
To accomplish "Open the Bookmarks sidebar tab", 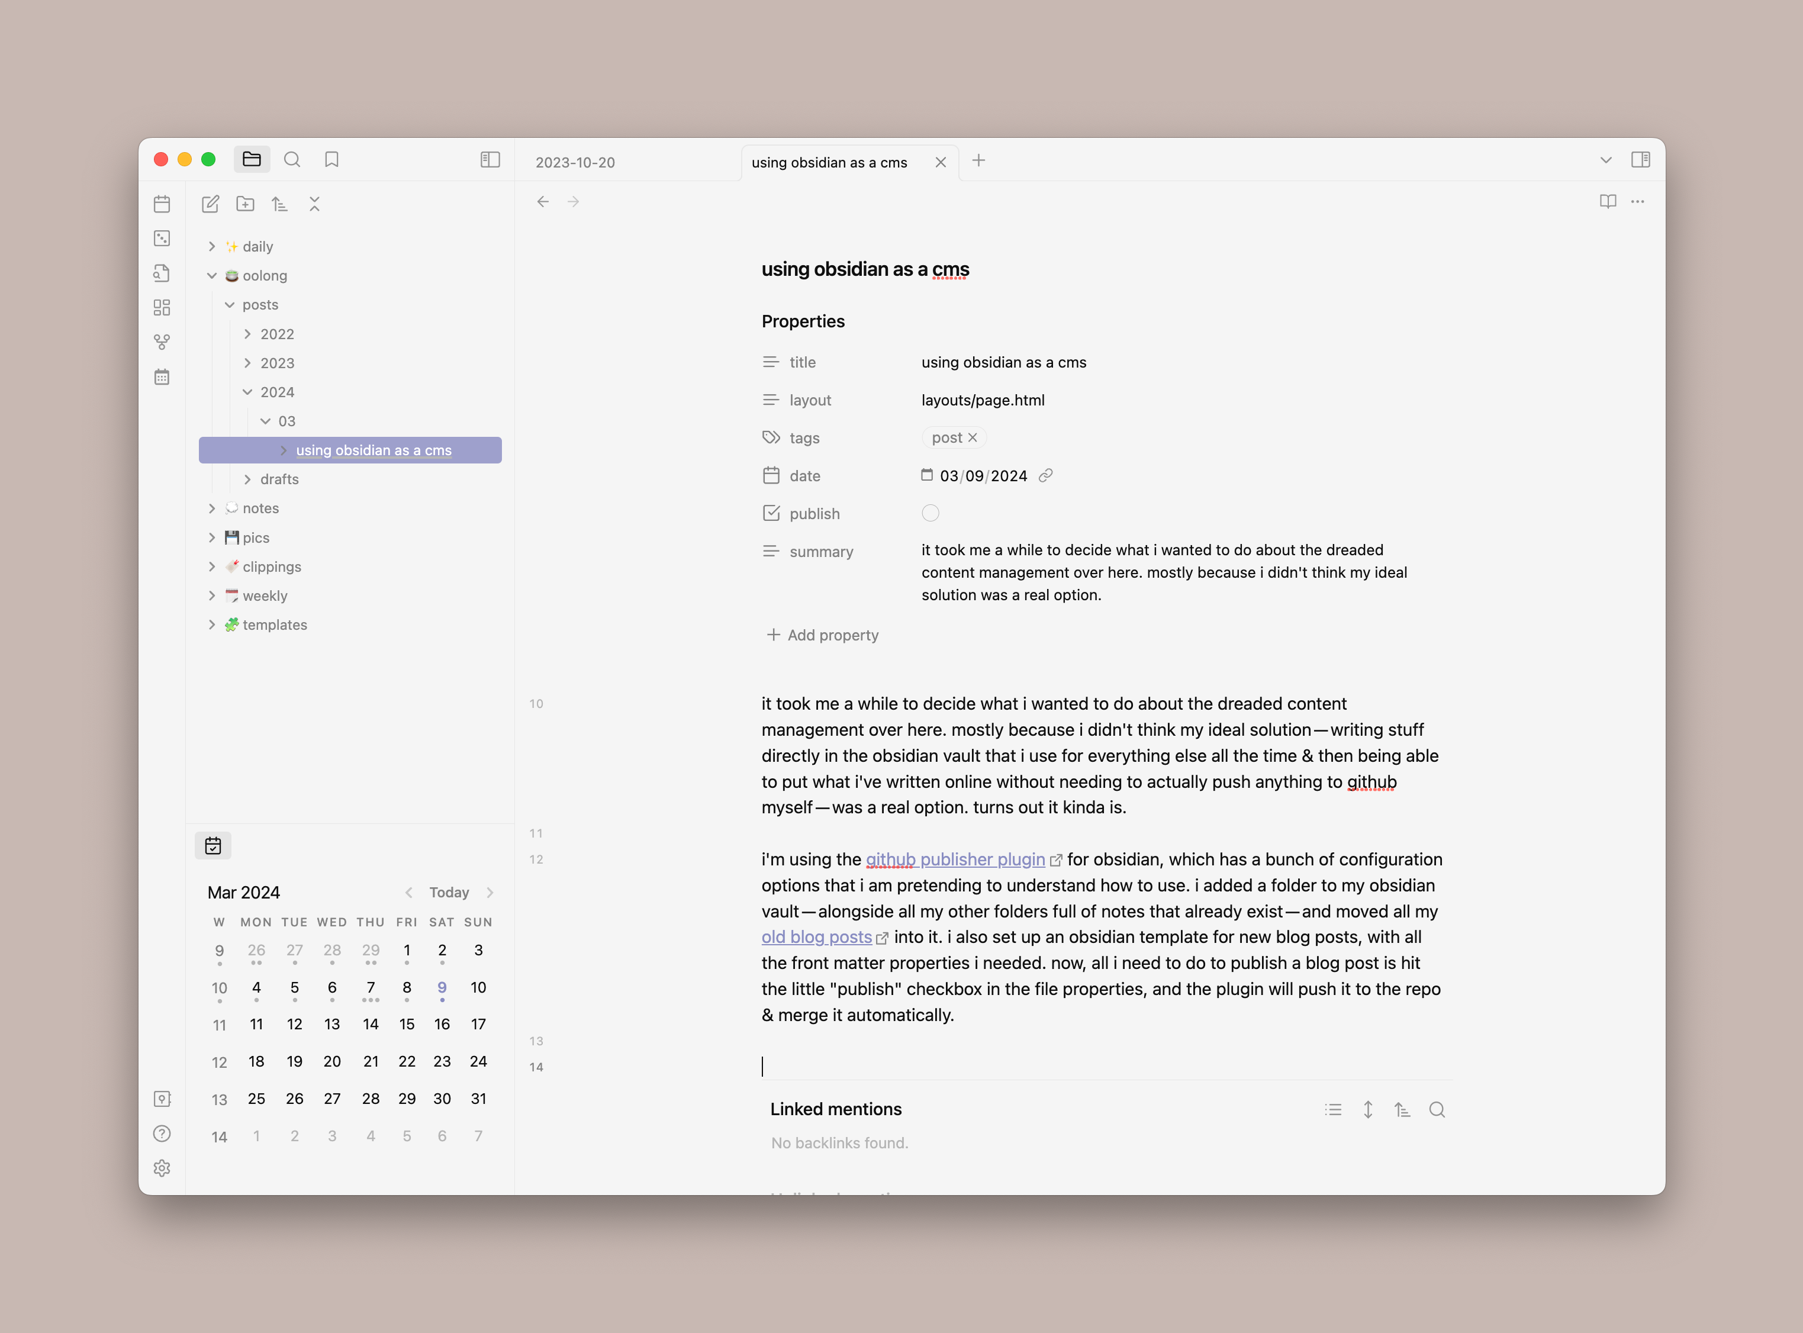I will pos(331,160).
